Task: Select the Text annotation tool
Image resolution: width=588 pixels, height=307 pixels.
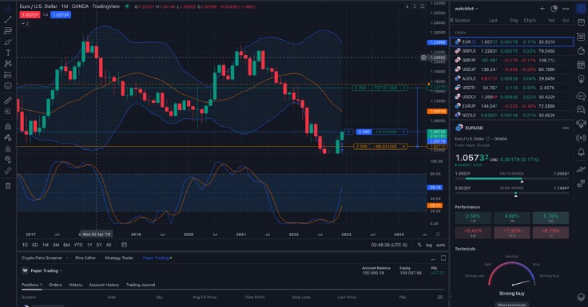Action: (x=8, y=53)
